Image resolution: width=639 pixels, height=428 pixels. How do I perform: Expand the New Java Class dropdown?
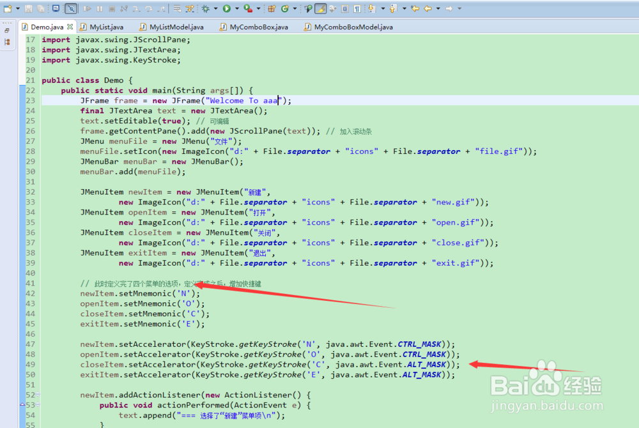[295, 8]
